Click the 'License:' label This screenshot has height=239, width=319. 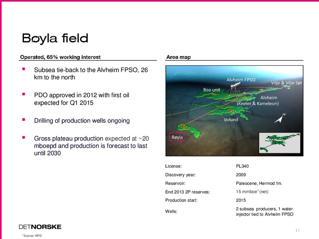[173, 166]
